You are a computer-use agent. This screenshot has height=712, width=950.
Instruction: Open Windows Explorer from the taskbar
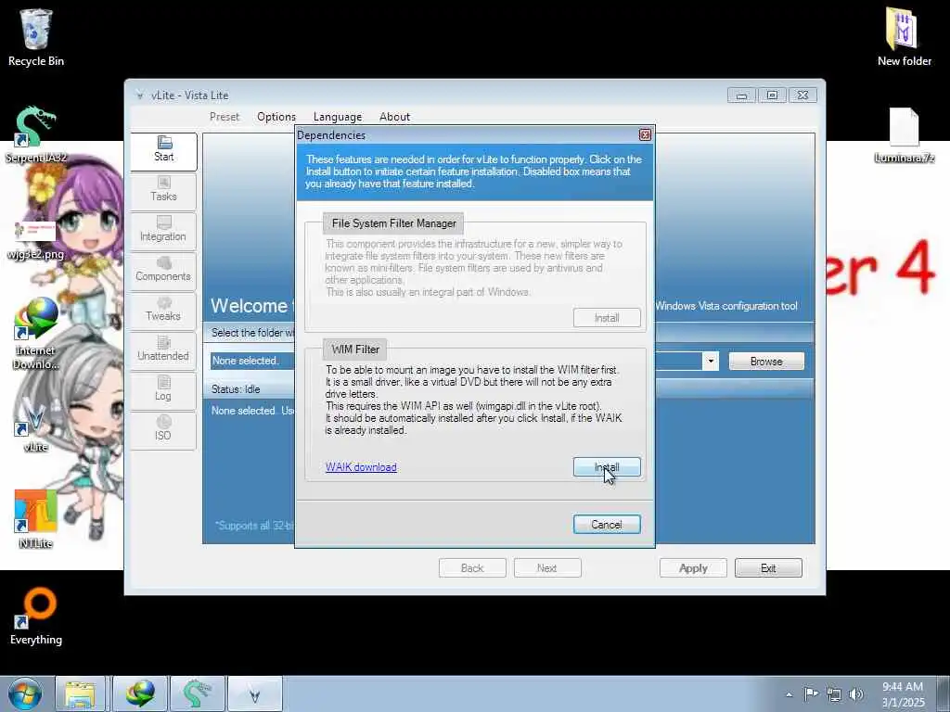point(81,693)
